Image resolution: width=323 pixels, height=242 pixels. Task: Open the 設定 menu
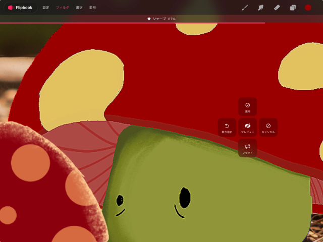point(46,8)
